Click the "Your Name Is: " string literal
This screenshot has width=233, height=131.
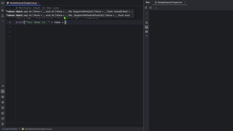(37, 22)
